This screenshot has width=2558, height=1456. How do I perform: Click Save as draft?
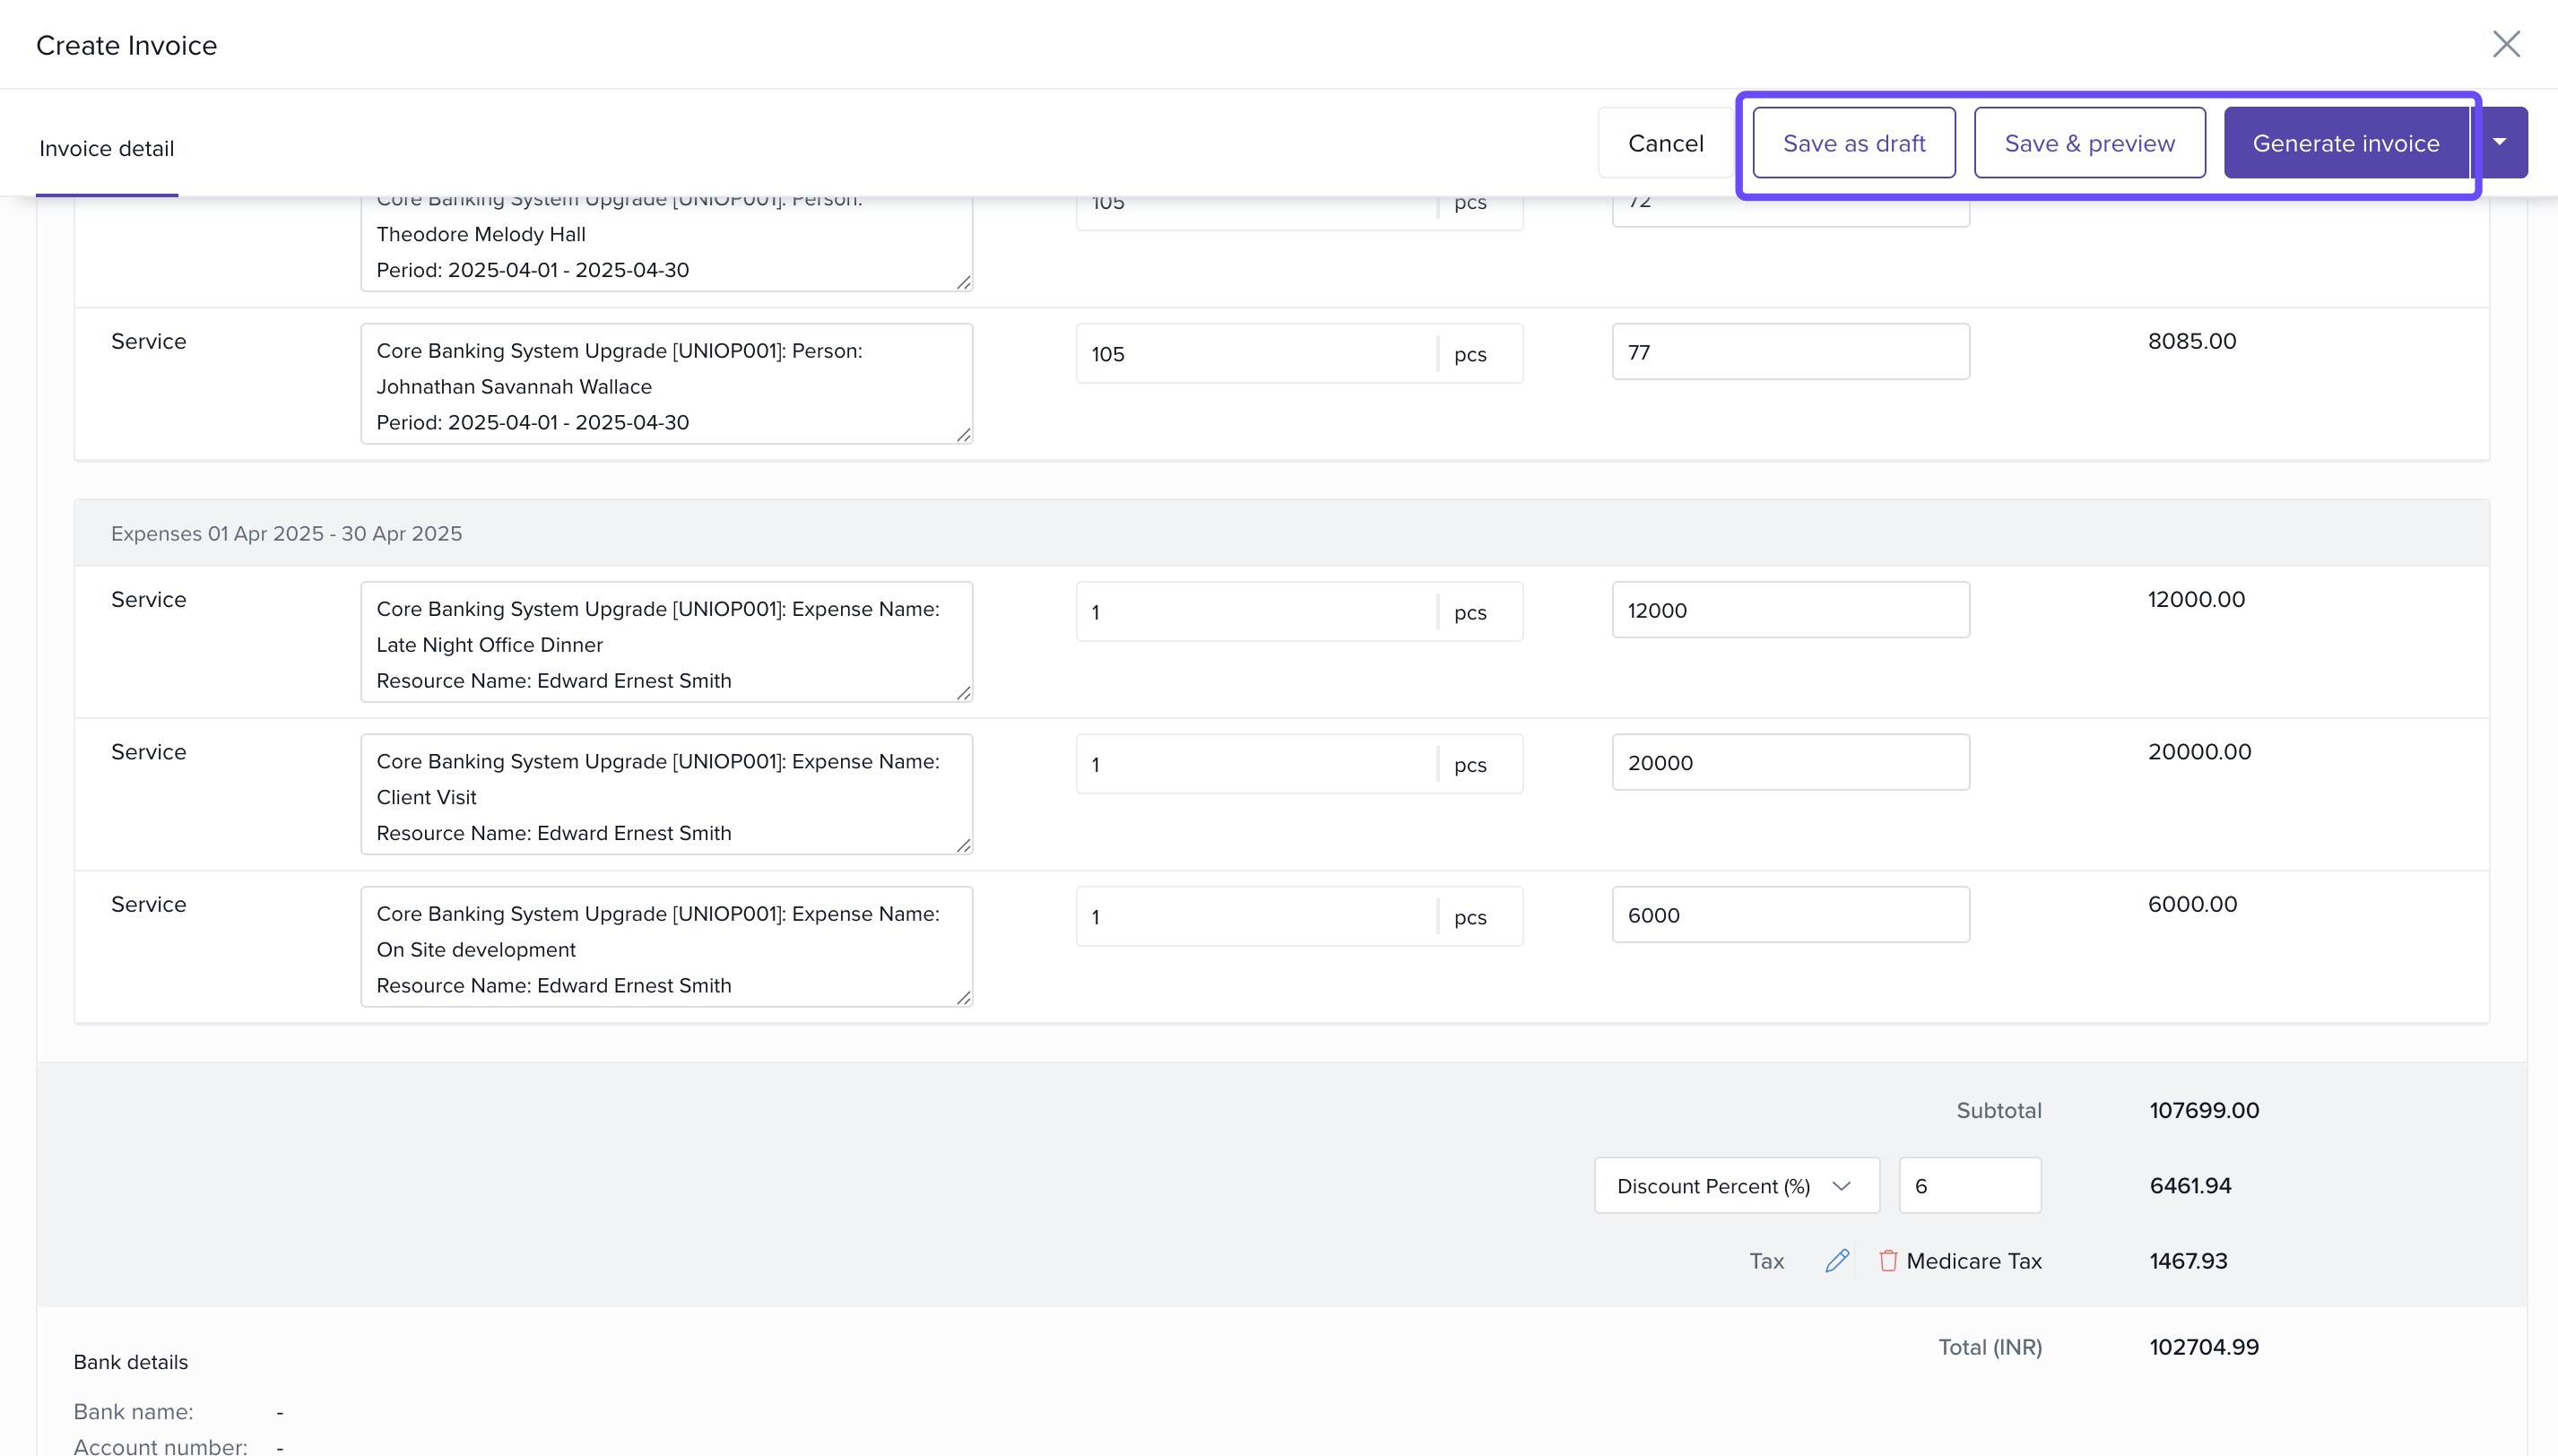pyautogui.click(x=1853, y=143)
